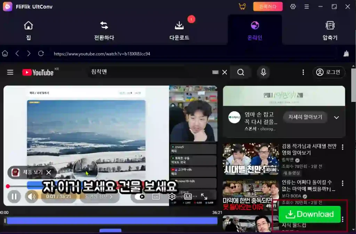The height and width of the screenshot is (234, 356).
Task: Mute the video with the speaker button
Action: click(x=32, y=197)
